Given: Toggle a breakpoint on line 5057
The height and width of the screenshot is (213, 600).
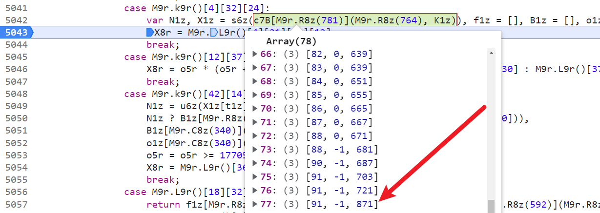Looking at the screenshot, I should click(x=15, y=204).
